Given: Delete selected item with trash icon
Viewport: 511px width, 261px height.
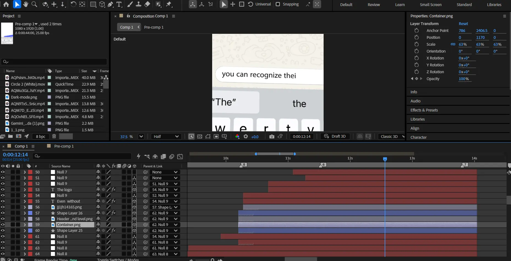Looking at the screenshot, I should click(54, 136).
